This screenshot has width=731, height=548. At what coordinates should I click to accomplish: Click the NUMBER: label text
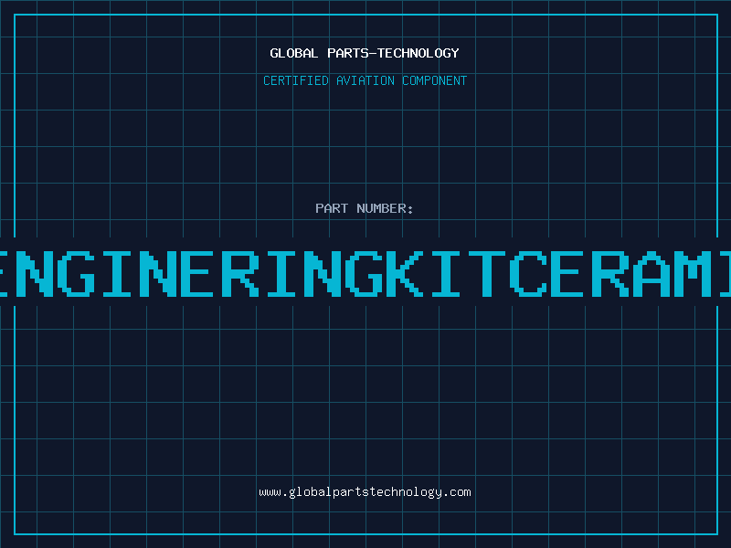(x=385, y=208)
